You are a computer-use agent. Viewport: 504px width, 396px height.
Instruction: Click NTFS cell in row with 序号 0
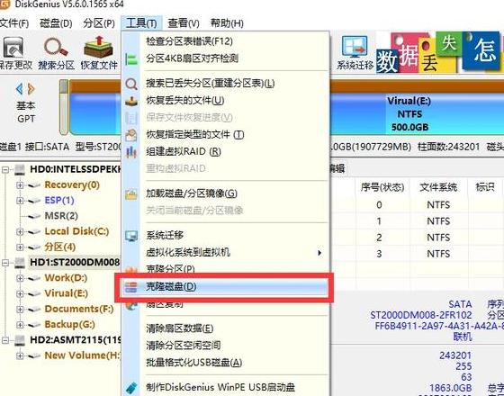438,205
